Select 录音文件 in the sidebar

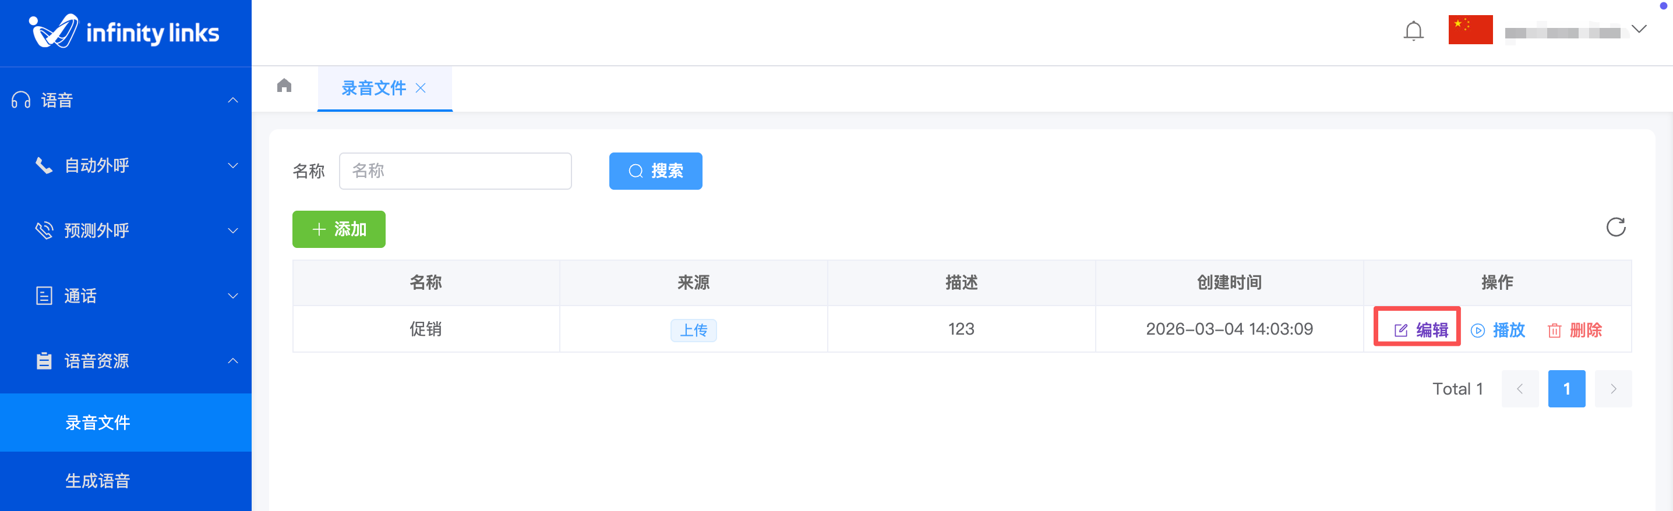point(98,423)
